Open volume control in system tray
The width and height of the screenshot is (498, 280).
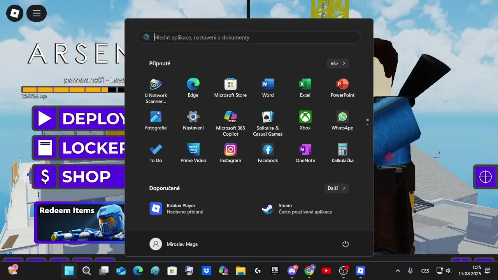coord(448,271)
